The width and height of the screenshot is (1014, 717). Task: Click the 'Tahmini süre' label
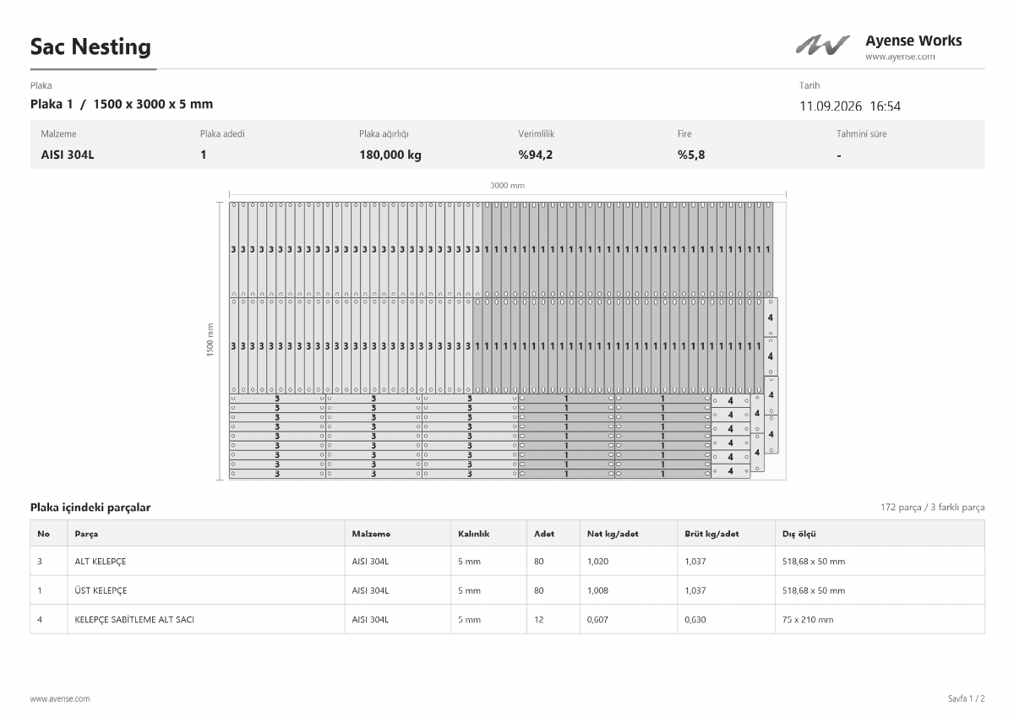coord(862,133)
